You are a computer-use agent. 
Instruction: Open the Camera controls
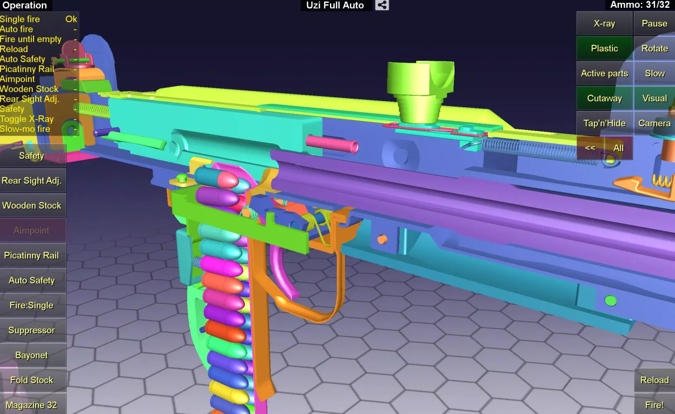click(x=654, y=123)
